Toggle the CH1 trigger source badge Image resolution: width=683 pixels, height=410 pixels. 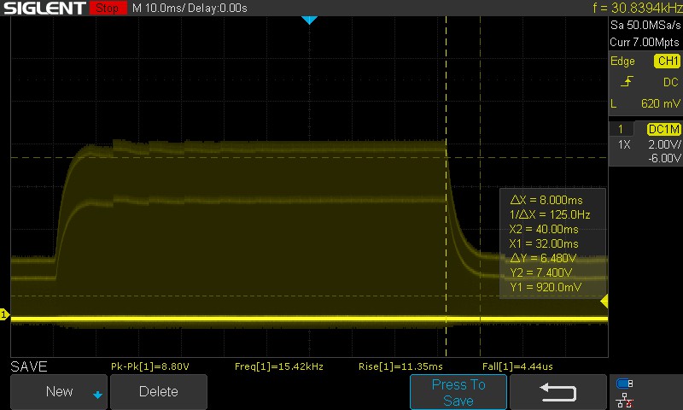(667, 61)
